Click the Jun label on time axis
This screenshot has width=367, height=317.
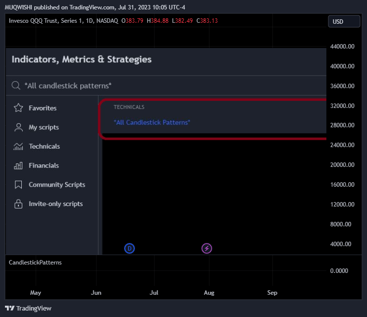pos(96,293)
